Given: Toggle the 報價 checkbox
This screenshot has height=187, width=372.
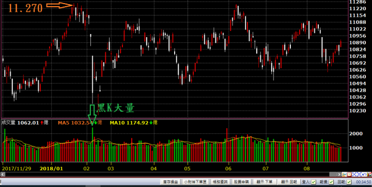Looking at the screenshot, I should pos(331,182).
